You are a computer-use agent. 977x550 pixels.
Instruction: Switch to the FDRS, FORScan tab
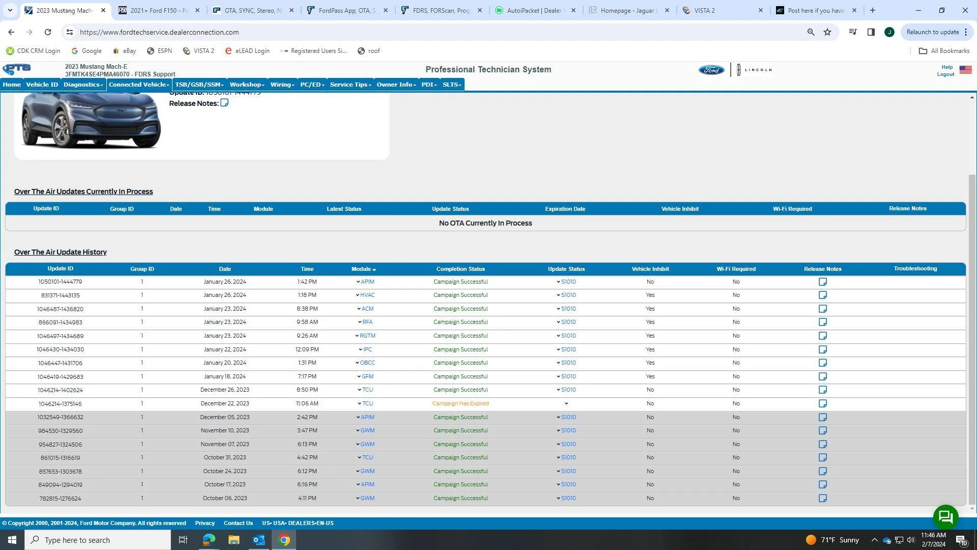coord(441,10)
